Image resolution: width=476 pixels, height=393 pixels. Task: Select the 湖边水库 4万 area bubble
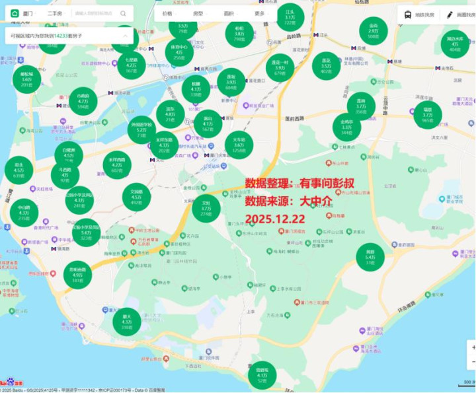click(x=455, y=44)
